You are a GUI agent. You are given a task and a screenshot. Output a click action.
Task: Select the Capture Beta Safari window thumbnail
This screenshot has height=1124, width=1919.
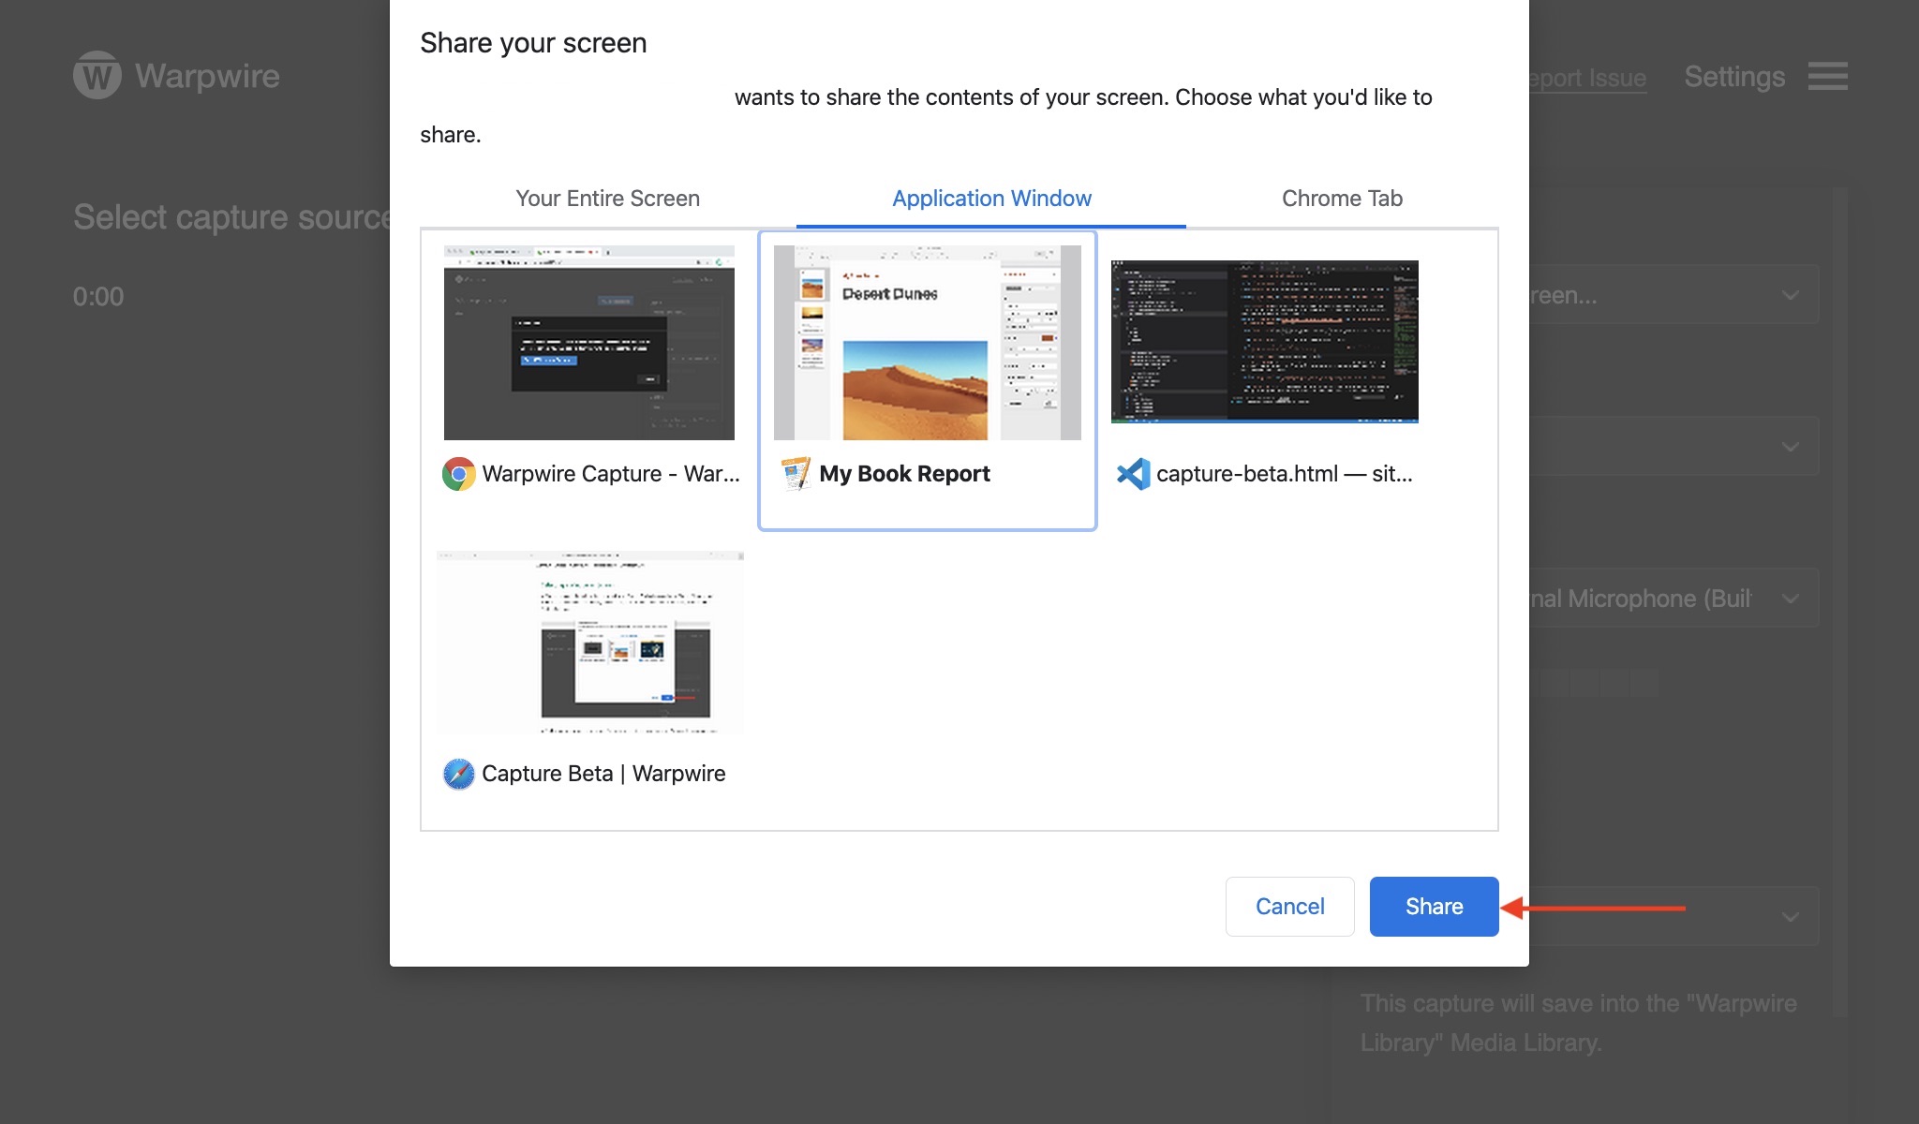[x=590, y=643]
